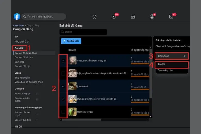This screenshot has height=134, width=201.
Task: Open Video bạn có thể đăng chéo
Action: pos(29,82)
